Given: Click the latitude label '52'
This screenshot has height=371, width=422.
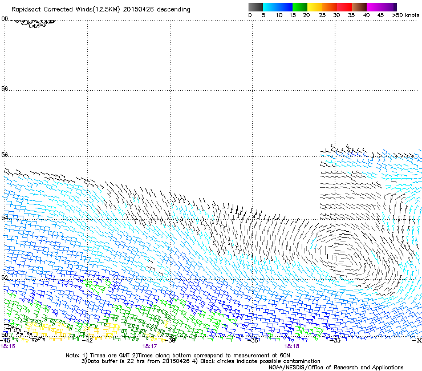Looking at the screenshot, I should pos(5,277).
